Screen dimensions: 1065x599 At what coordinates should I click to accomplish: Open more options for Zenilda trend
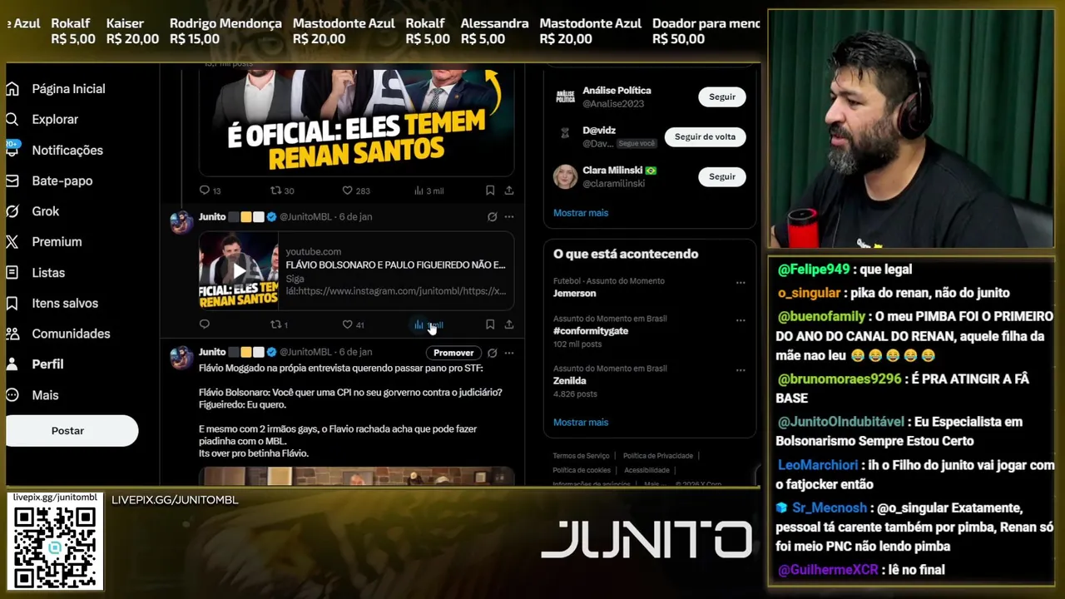coord(741,370)
